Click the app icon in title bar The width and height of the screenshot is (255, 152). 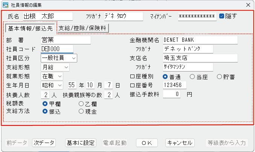[5, 5]
